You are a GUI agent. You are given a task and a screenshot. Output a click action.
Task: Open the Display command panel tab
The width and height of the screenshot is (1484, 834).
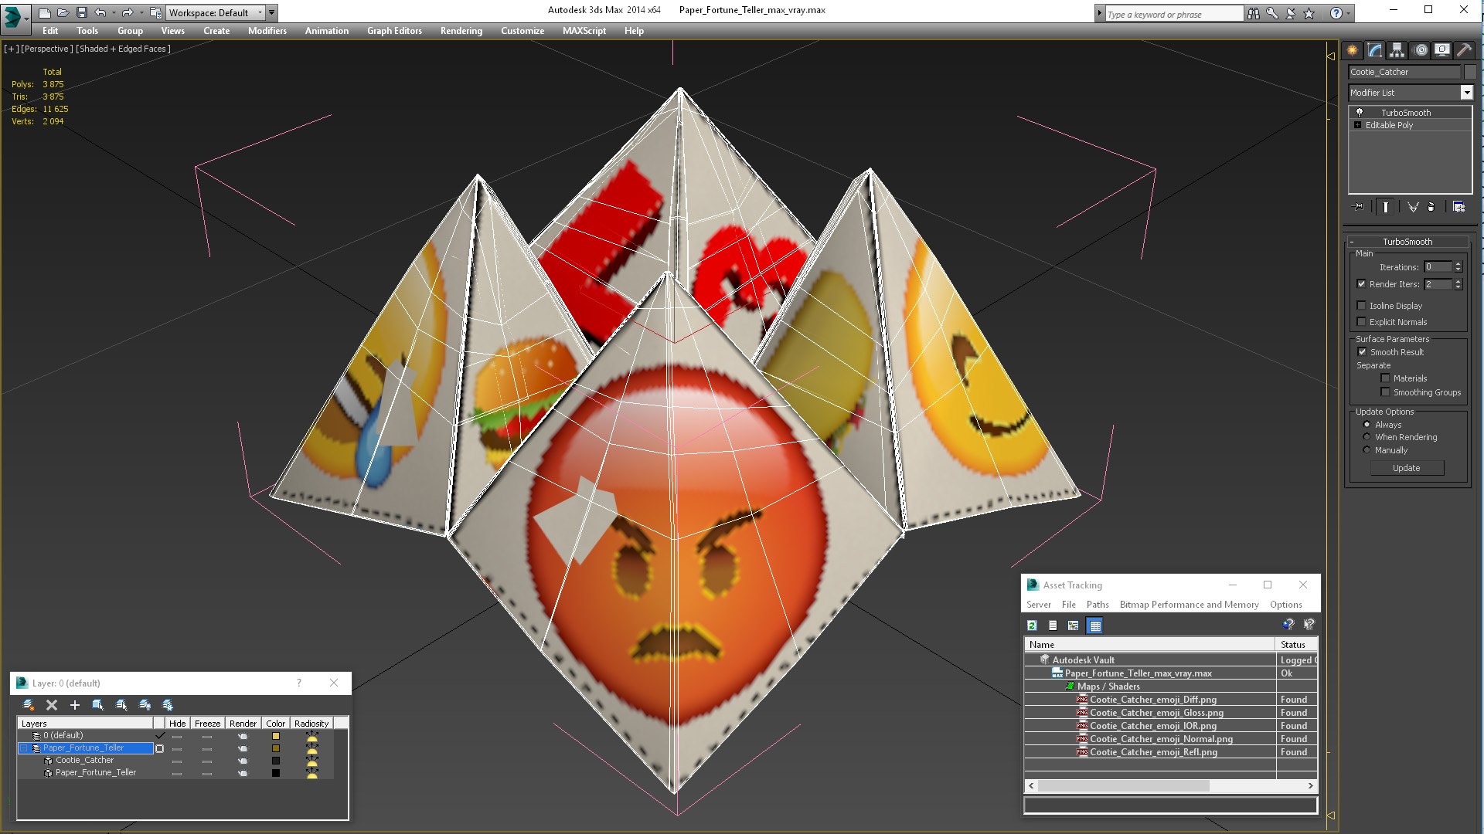tap(1442, 50)
